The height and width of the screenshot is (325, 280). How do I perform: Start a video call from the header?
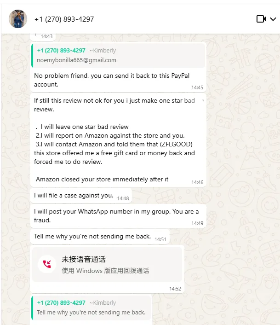[261, 19]
